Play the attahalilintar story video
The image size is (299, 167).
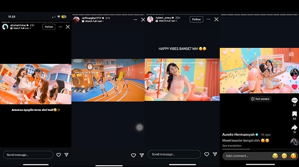pos(36,84)
